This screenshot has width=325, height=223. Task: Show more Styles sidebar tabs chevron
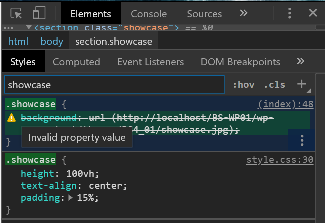(300, 62)
